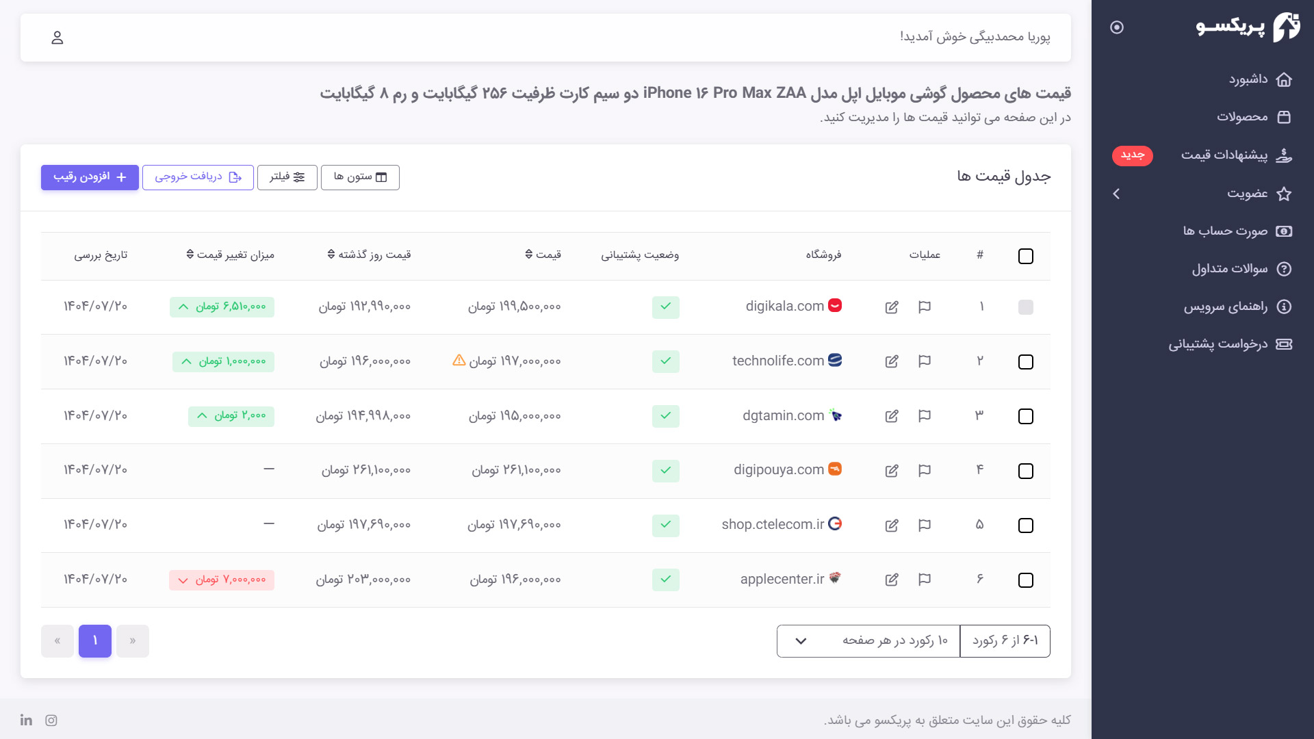
Task: Check the select-all checkbox in the table header
Action: [x=1025, y=256]
